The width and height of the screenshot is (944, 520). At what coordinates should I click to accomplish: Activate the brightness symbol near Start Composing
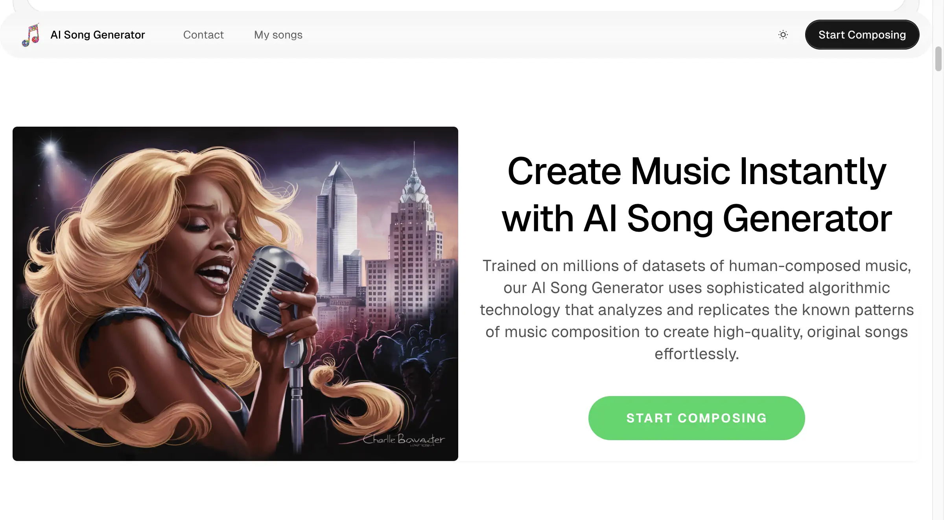[783, 35]
